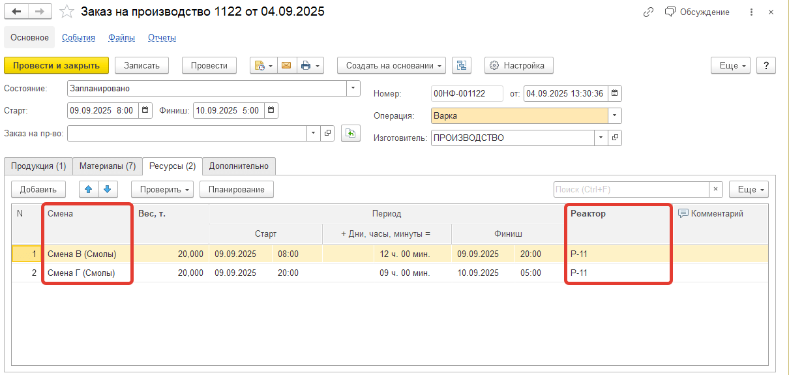Expand the Операция dropdown list

coord(615,116)
